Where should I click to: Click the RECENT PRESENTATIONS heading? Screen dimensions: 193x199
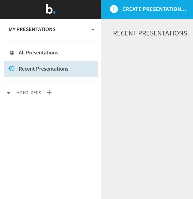click(150, 33)
